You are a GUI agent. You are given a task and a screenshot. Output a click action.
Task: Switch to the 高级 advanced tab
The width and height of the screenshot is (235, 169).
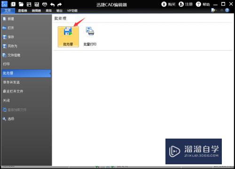pos(48,11)
